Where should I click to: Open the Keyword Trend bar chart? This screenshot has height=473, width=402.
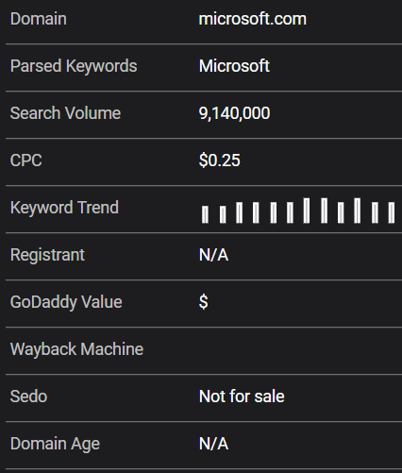[x=298, y=211]
